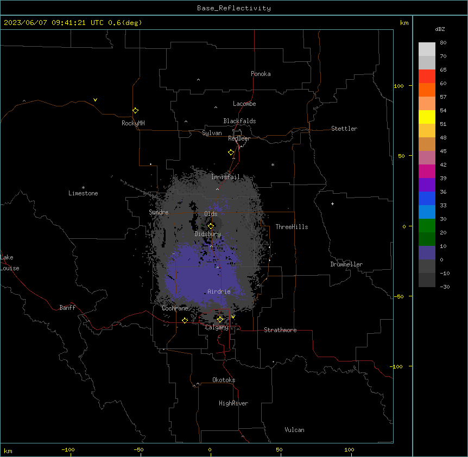Viewport: 468px width, 457px height.
Task: Pick the green 20–30 dBZ legend swatch
Action: pyautogui.click(x=427, y=226)
